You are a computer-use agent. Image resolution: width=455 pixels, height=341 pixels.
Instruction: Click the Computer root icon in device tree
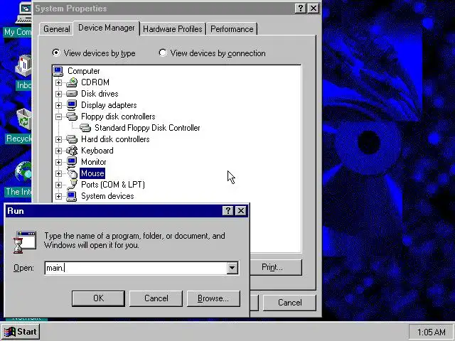58,71
